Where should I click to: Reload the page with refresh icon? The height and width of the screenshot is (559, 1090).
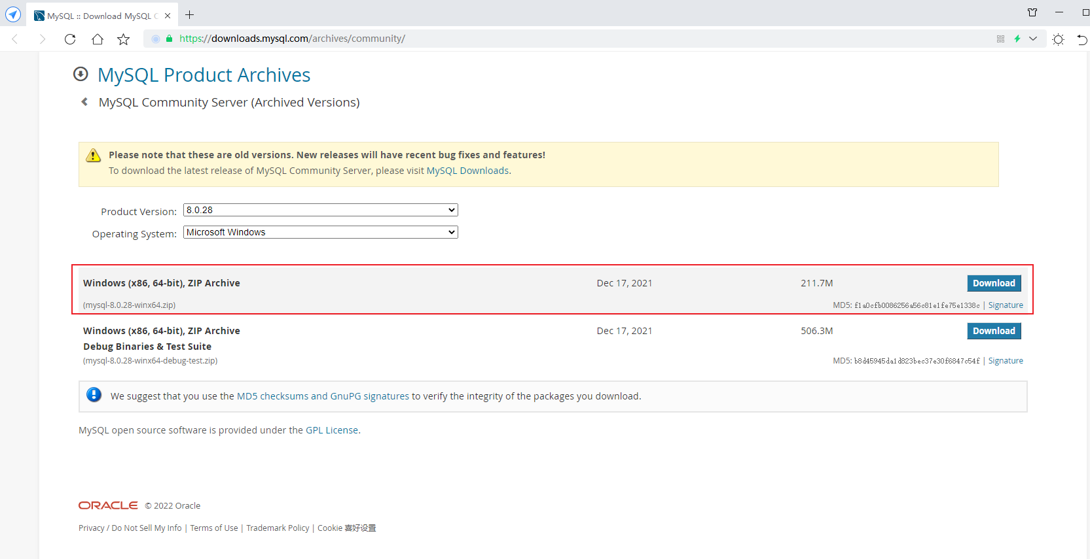pos(70,39)
